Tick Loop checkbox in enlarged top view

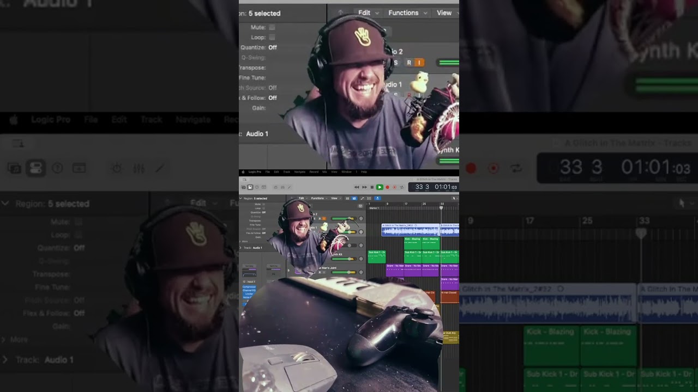(x=272, y=37)
